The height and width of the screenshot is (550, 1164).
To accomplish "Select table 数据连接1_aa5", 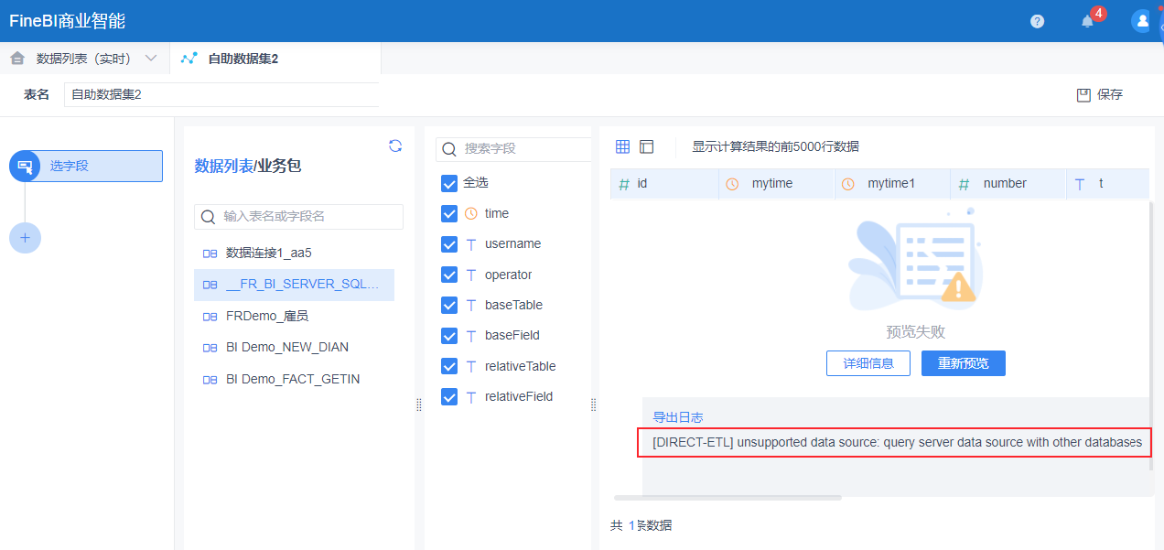I will coord(294,253).
